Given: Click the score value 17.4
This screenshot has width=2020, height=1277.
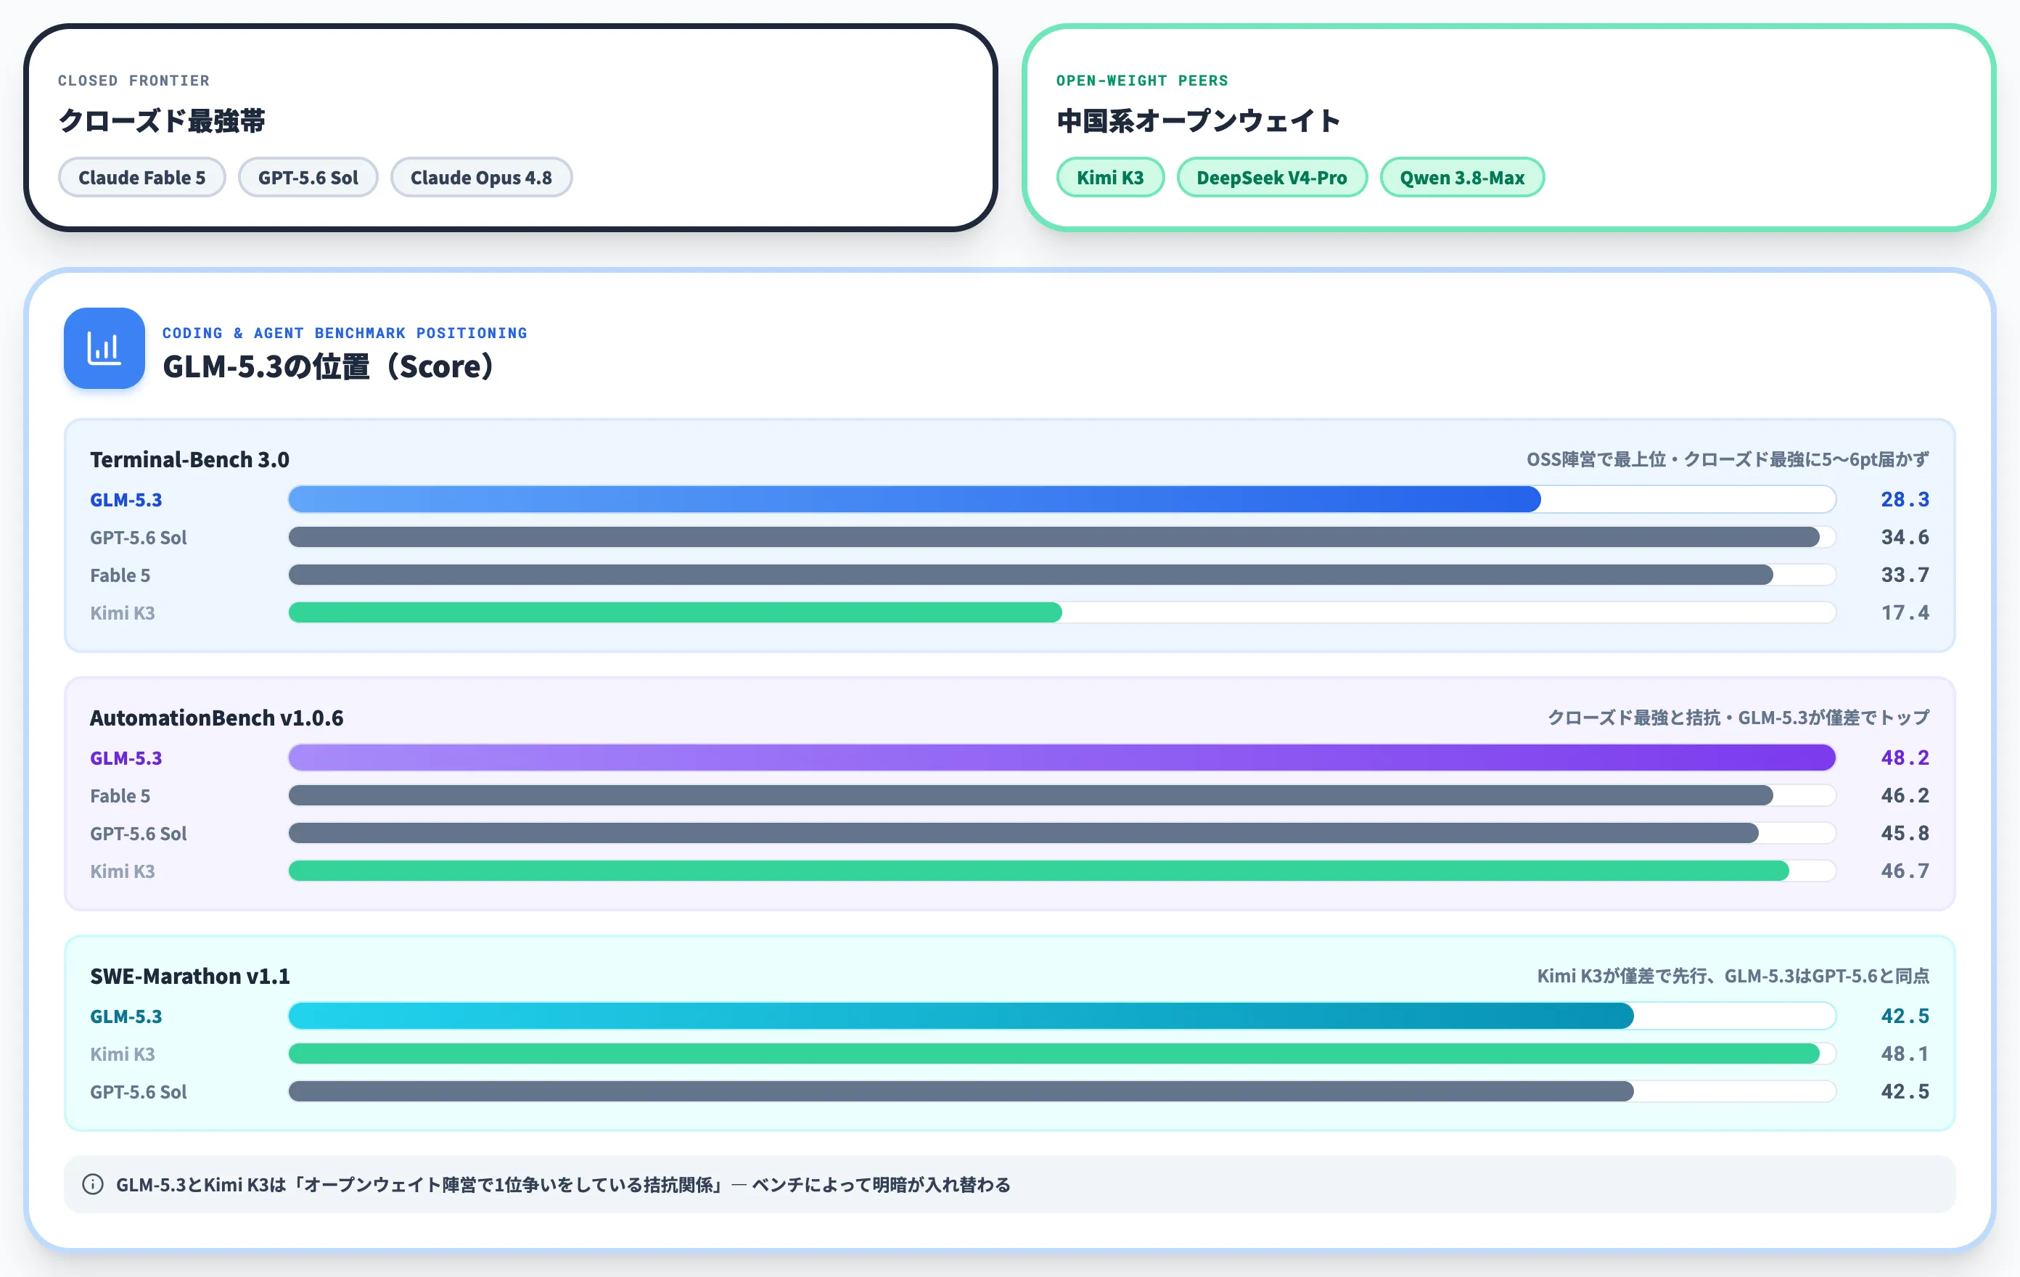Looking at the screenshot, I should 1905,612.
